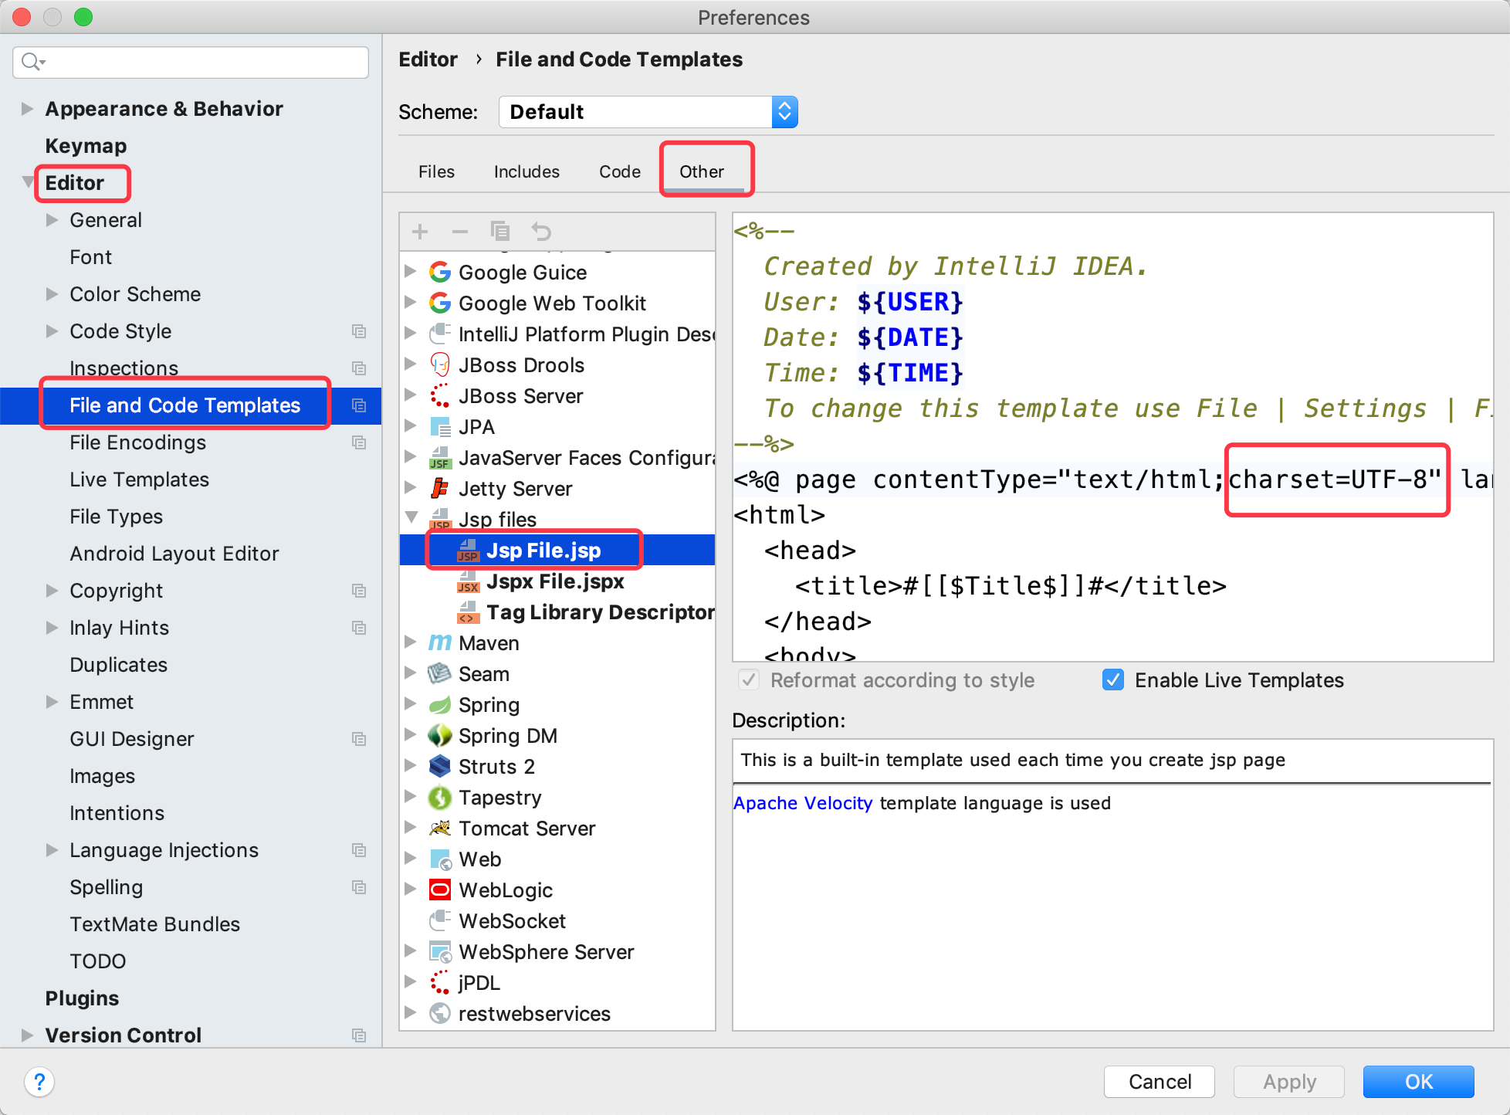The image size is (1510, 1115).
Task: Select Jsp File.jsp template
Action: [x=557, y=550]
